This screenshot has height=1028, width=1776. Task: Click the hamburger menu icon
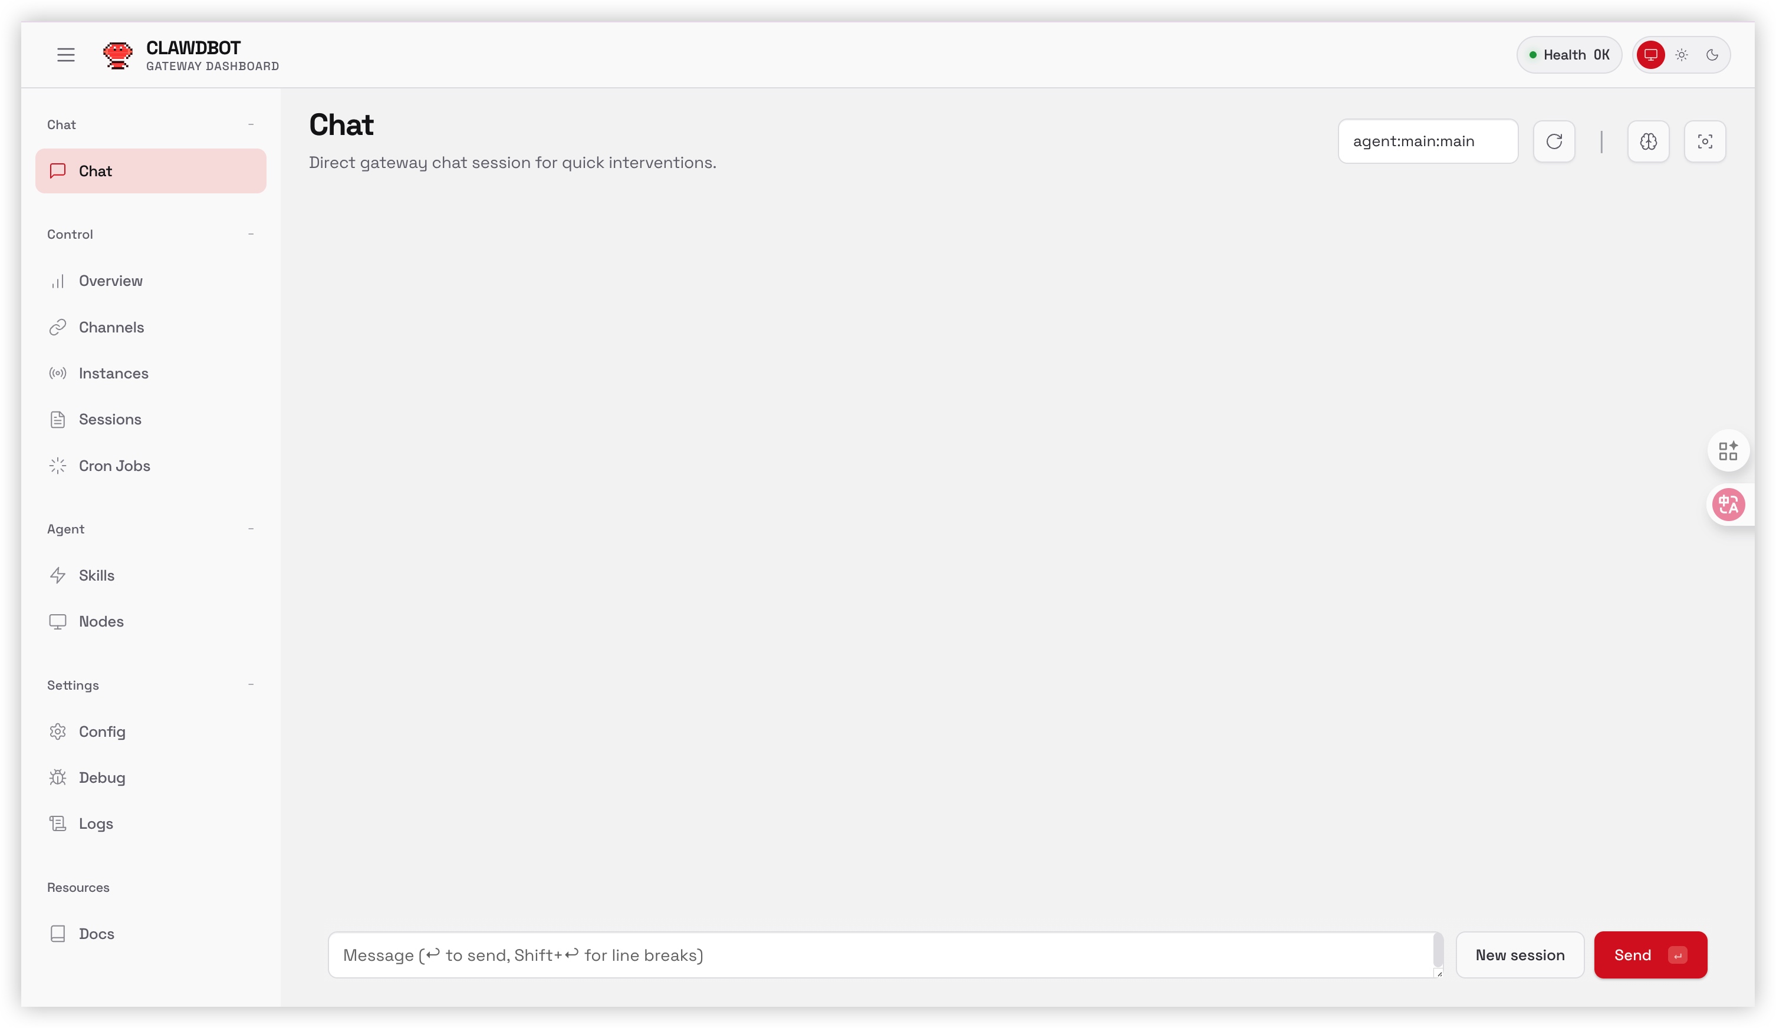pos(65,55)
